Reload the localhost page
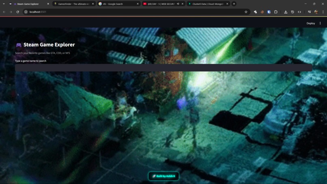The height and width of the screenshot is (184, 327). pos(18,12)
